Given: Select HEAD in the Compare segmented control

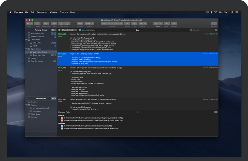Looking at the screenshot, I should (110, 24).
